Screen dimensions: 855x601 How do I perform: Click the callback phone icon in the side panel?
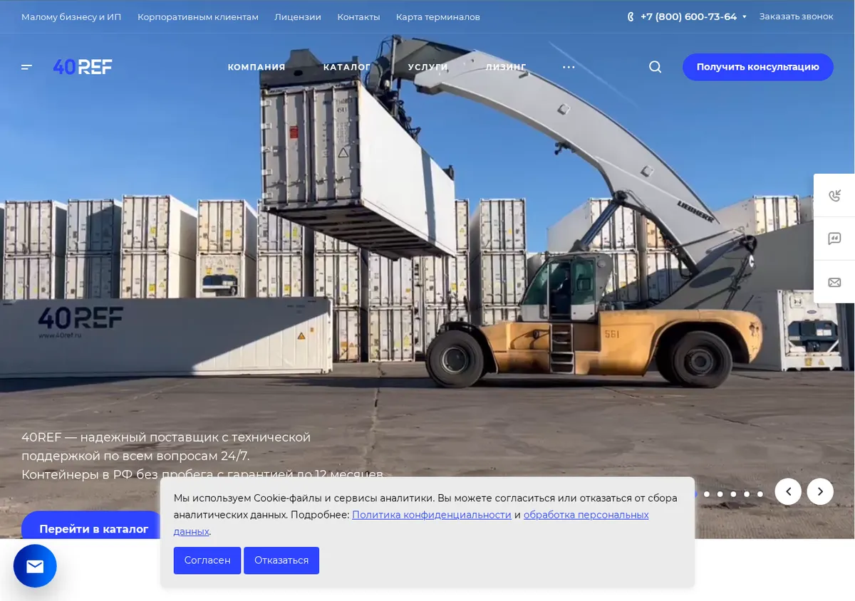pos(835,196)
